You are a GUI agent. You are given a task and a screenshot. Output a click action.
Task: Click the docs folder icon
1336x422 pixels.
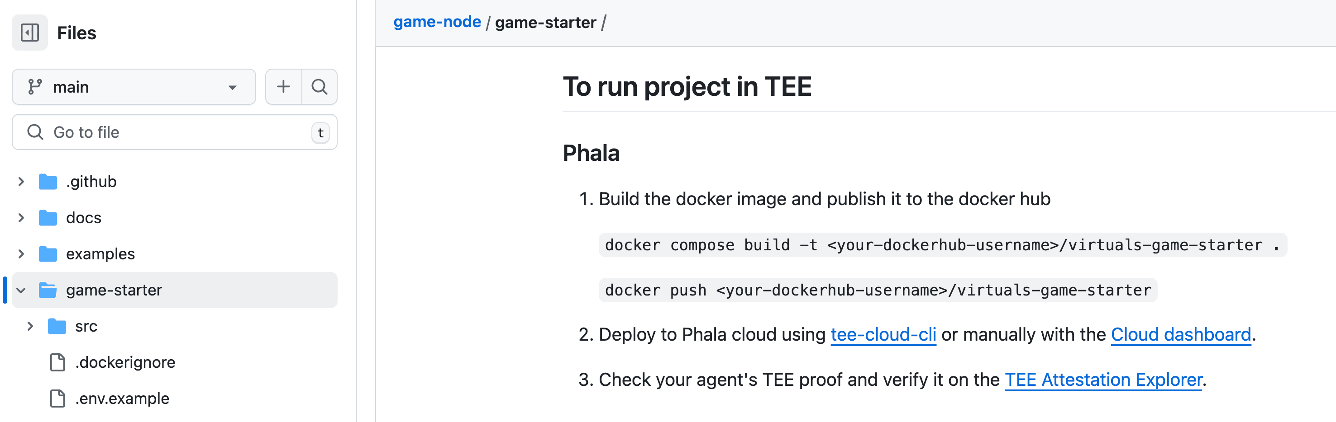click(x=48, y=218)
